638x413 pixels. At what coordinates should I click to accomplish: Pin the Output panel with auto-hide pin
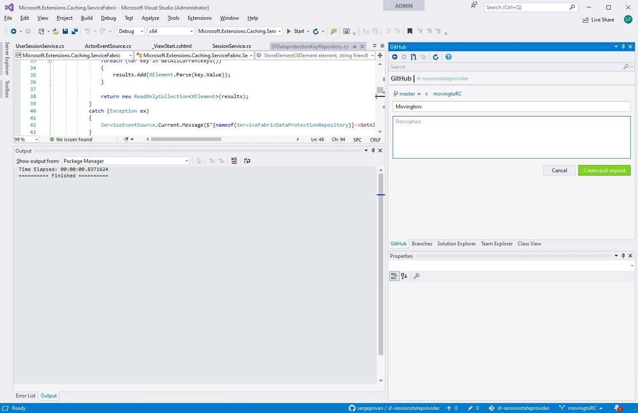tap(373, 150)
